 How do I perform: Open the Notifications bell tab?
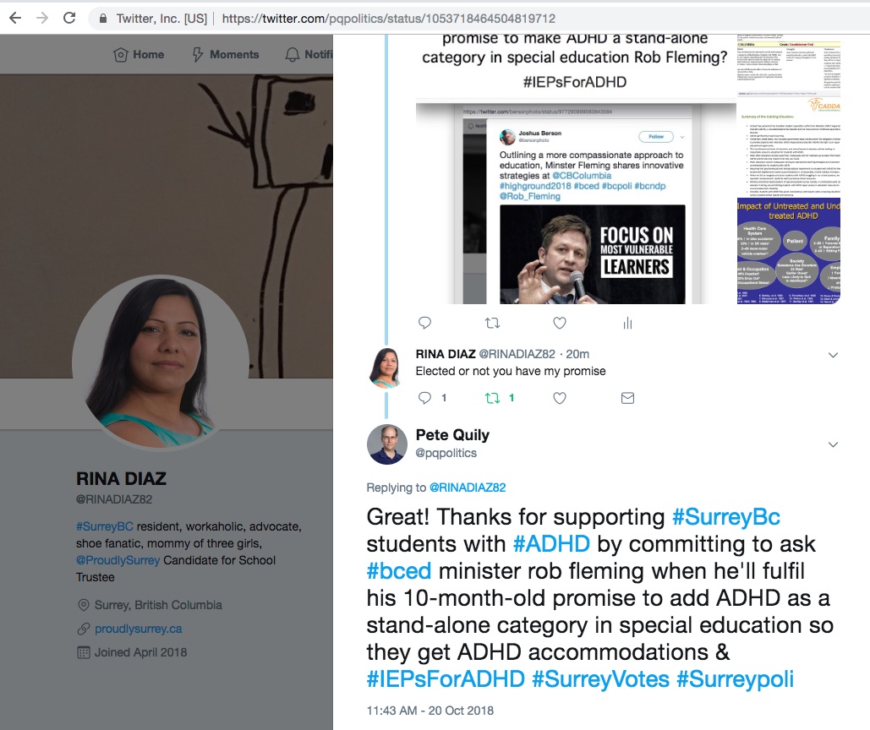click(x=309, y=54)
